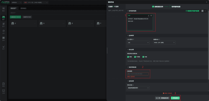Collapse the priority settings section

click(128, 49)
